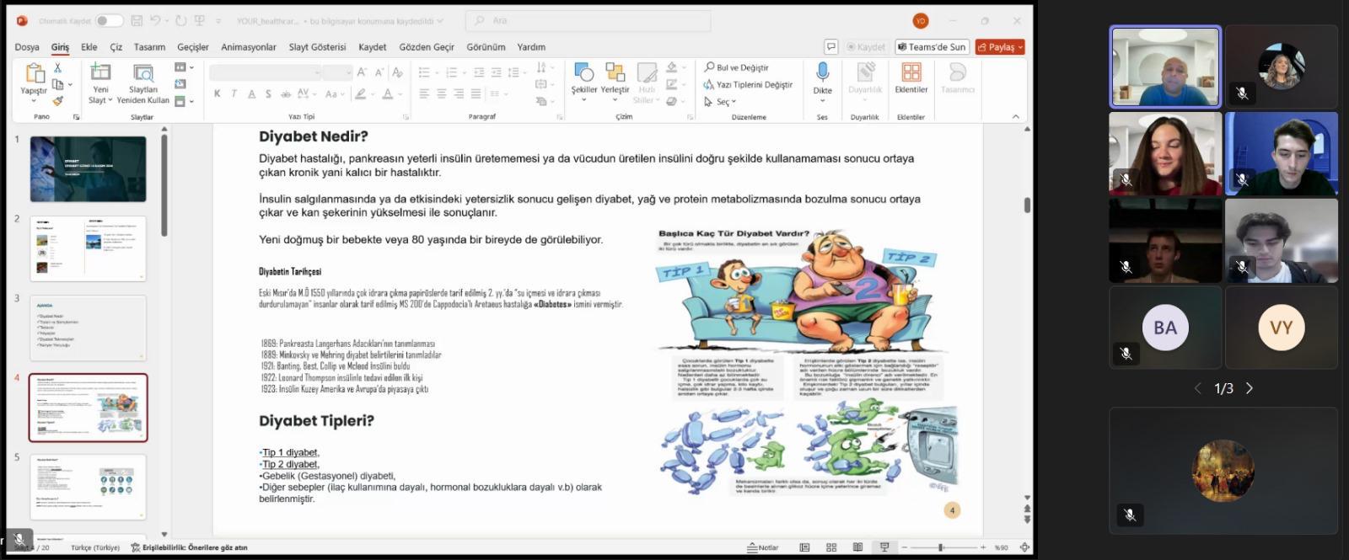The width and height of the screenshot is (1349, 560).
Task: Go to next page of participants
Action: click(x=1250, y=388)
